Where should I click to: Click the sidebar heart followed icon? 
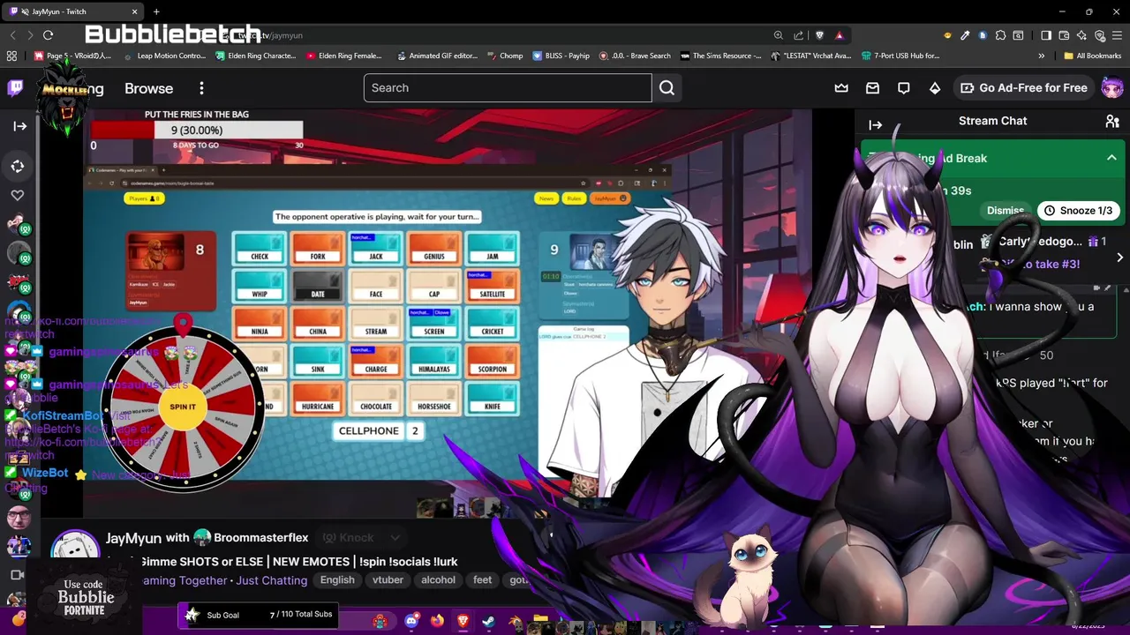[x=18, y=195]
